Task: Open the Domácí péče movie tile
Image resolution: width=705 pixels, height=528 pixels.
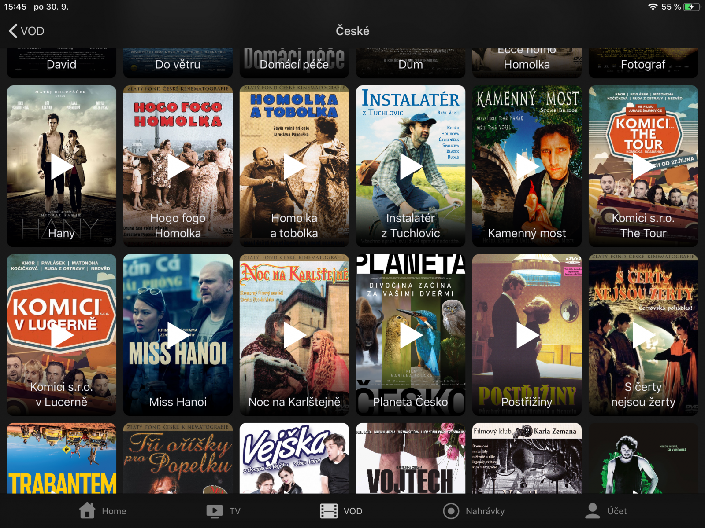Action: pyautogui.click(x=294, y=63)
